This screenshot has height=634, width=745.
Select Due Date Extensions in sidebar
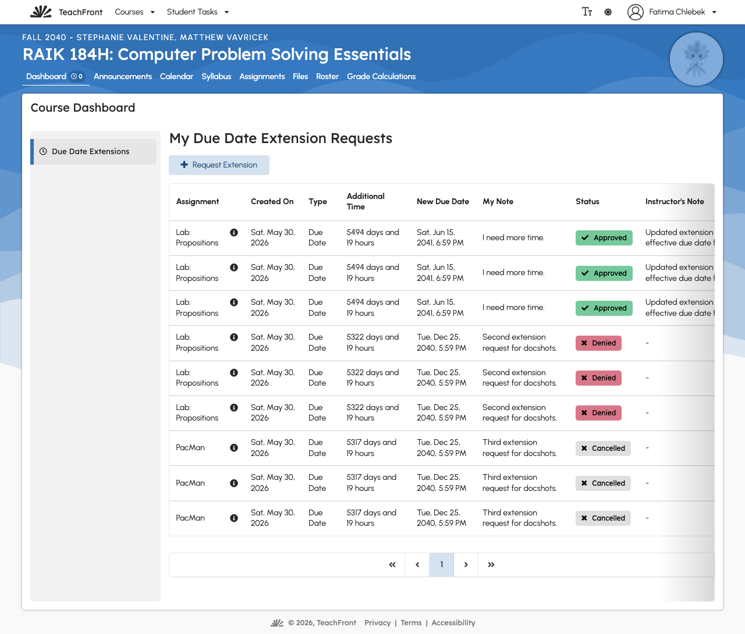click(94, 152)
